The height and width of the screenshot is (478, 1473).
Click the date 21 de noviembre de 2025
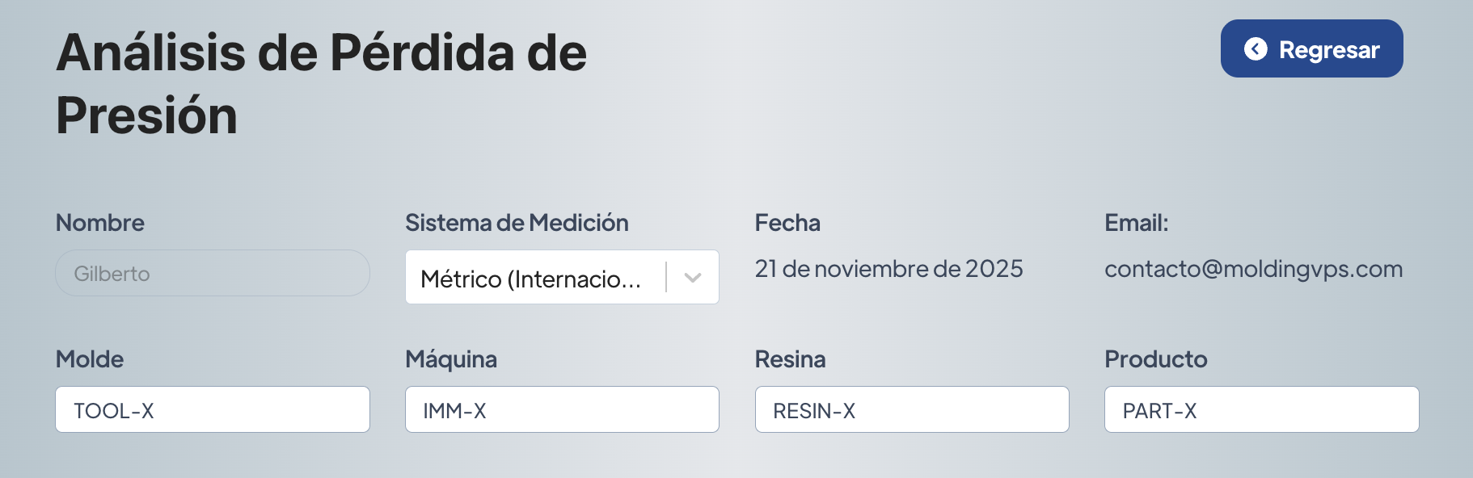(x=888, y=269)
